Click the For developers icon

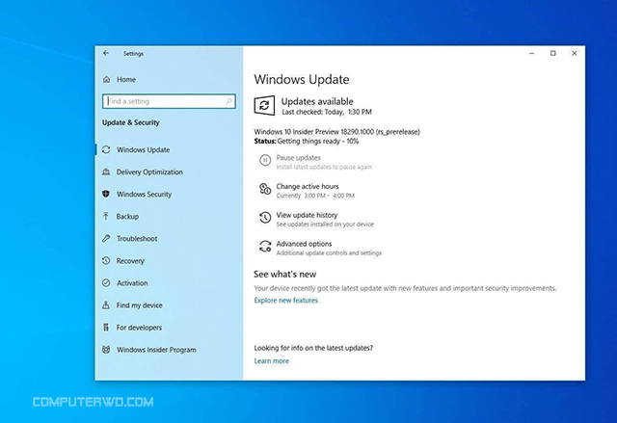click(106, 327)
